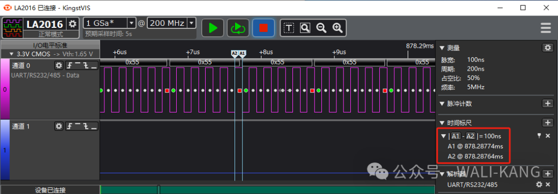Click the 878.29ms timestamp on ruler
The image size is (558, 194).
click(x=420, y=46)
